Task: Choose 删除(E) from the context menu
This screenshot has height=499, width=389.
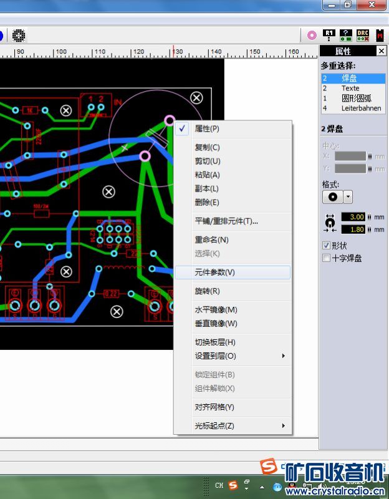Action: pyautogui.click(x=233, y=202)
